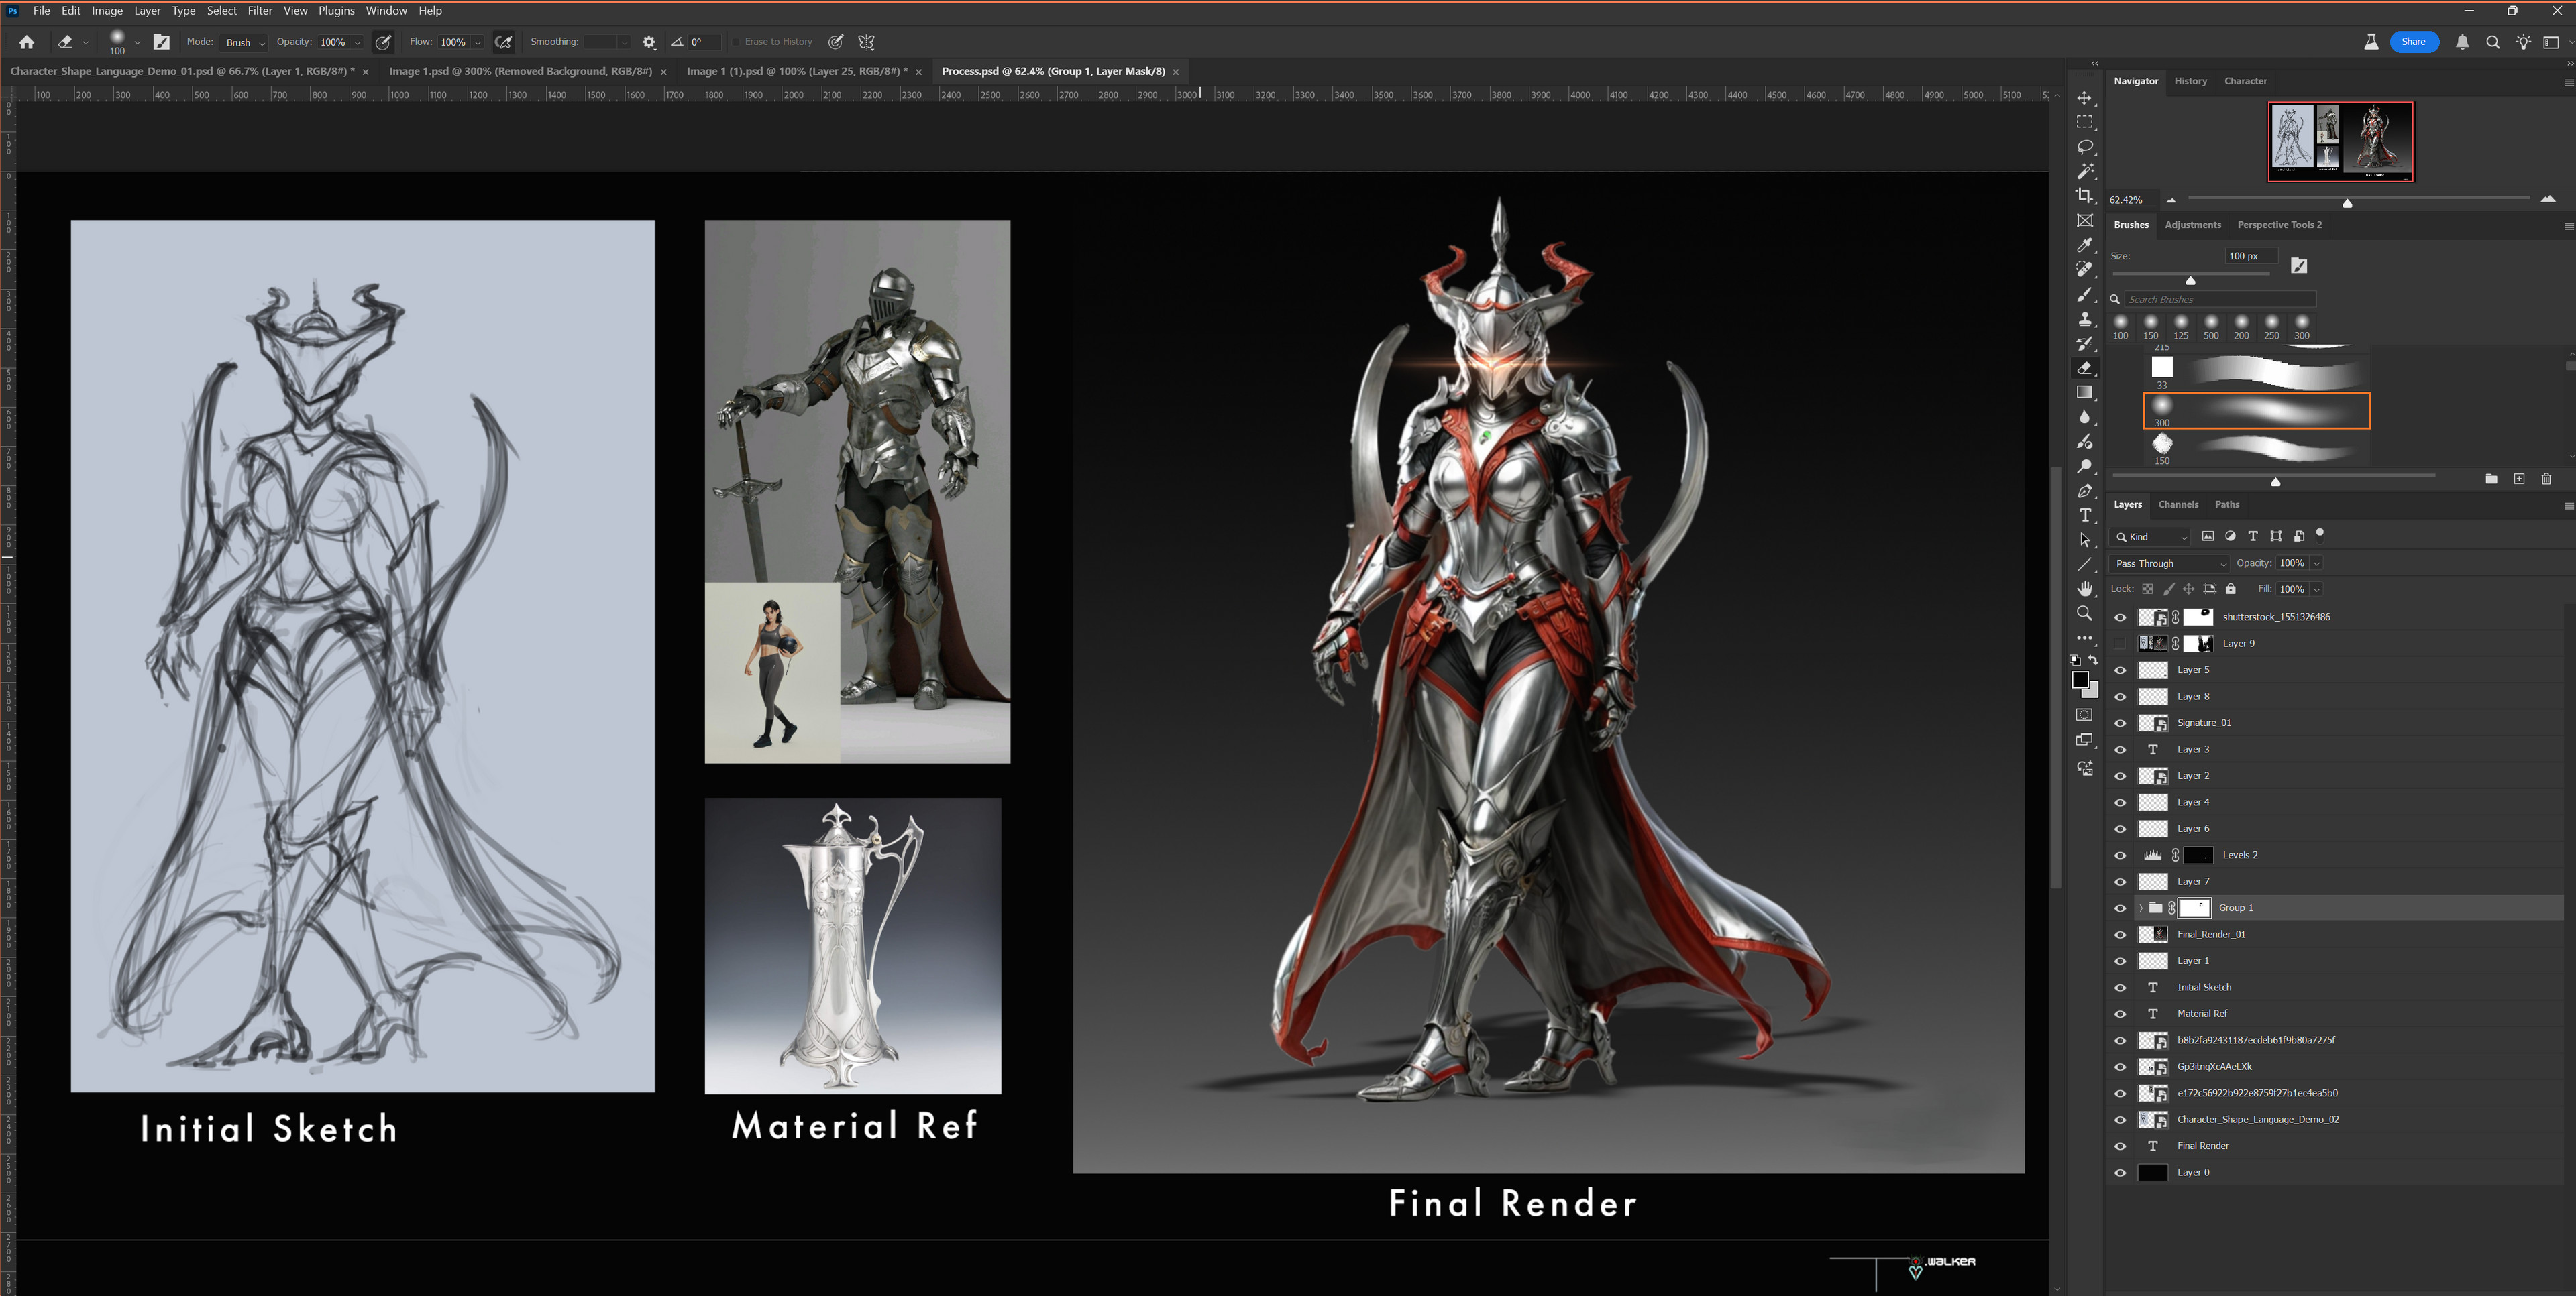Open the Filter menu
The width and height of the screenshot is (2576, 1296).
point(260,11)
